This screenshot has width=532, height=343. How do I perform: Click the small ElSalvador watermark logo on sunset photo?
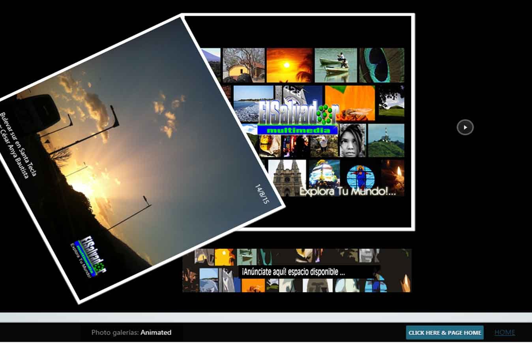90,257
